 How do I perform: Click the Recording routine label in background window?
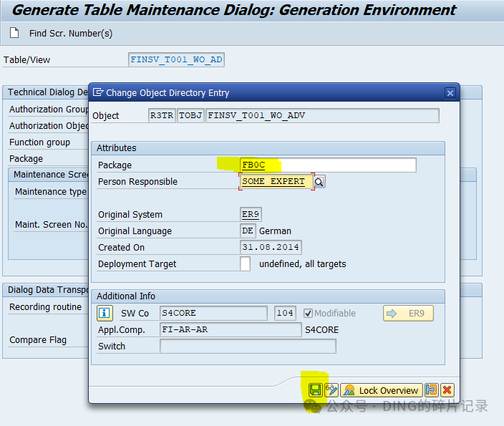pos(45,307)
